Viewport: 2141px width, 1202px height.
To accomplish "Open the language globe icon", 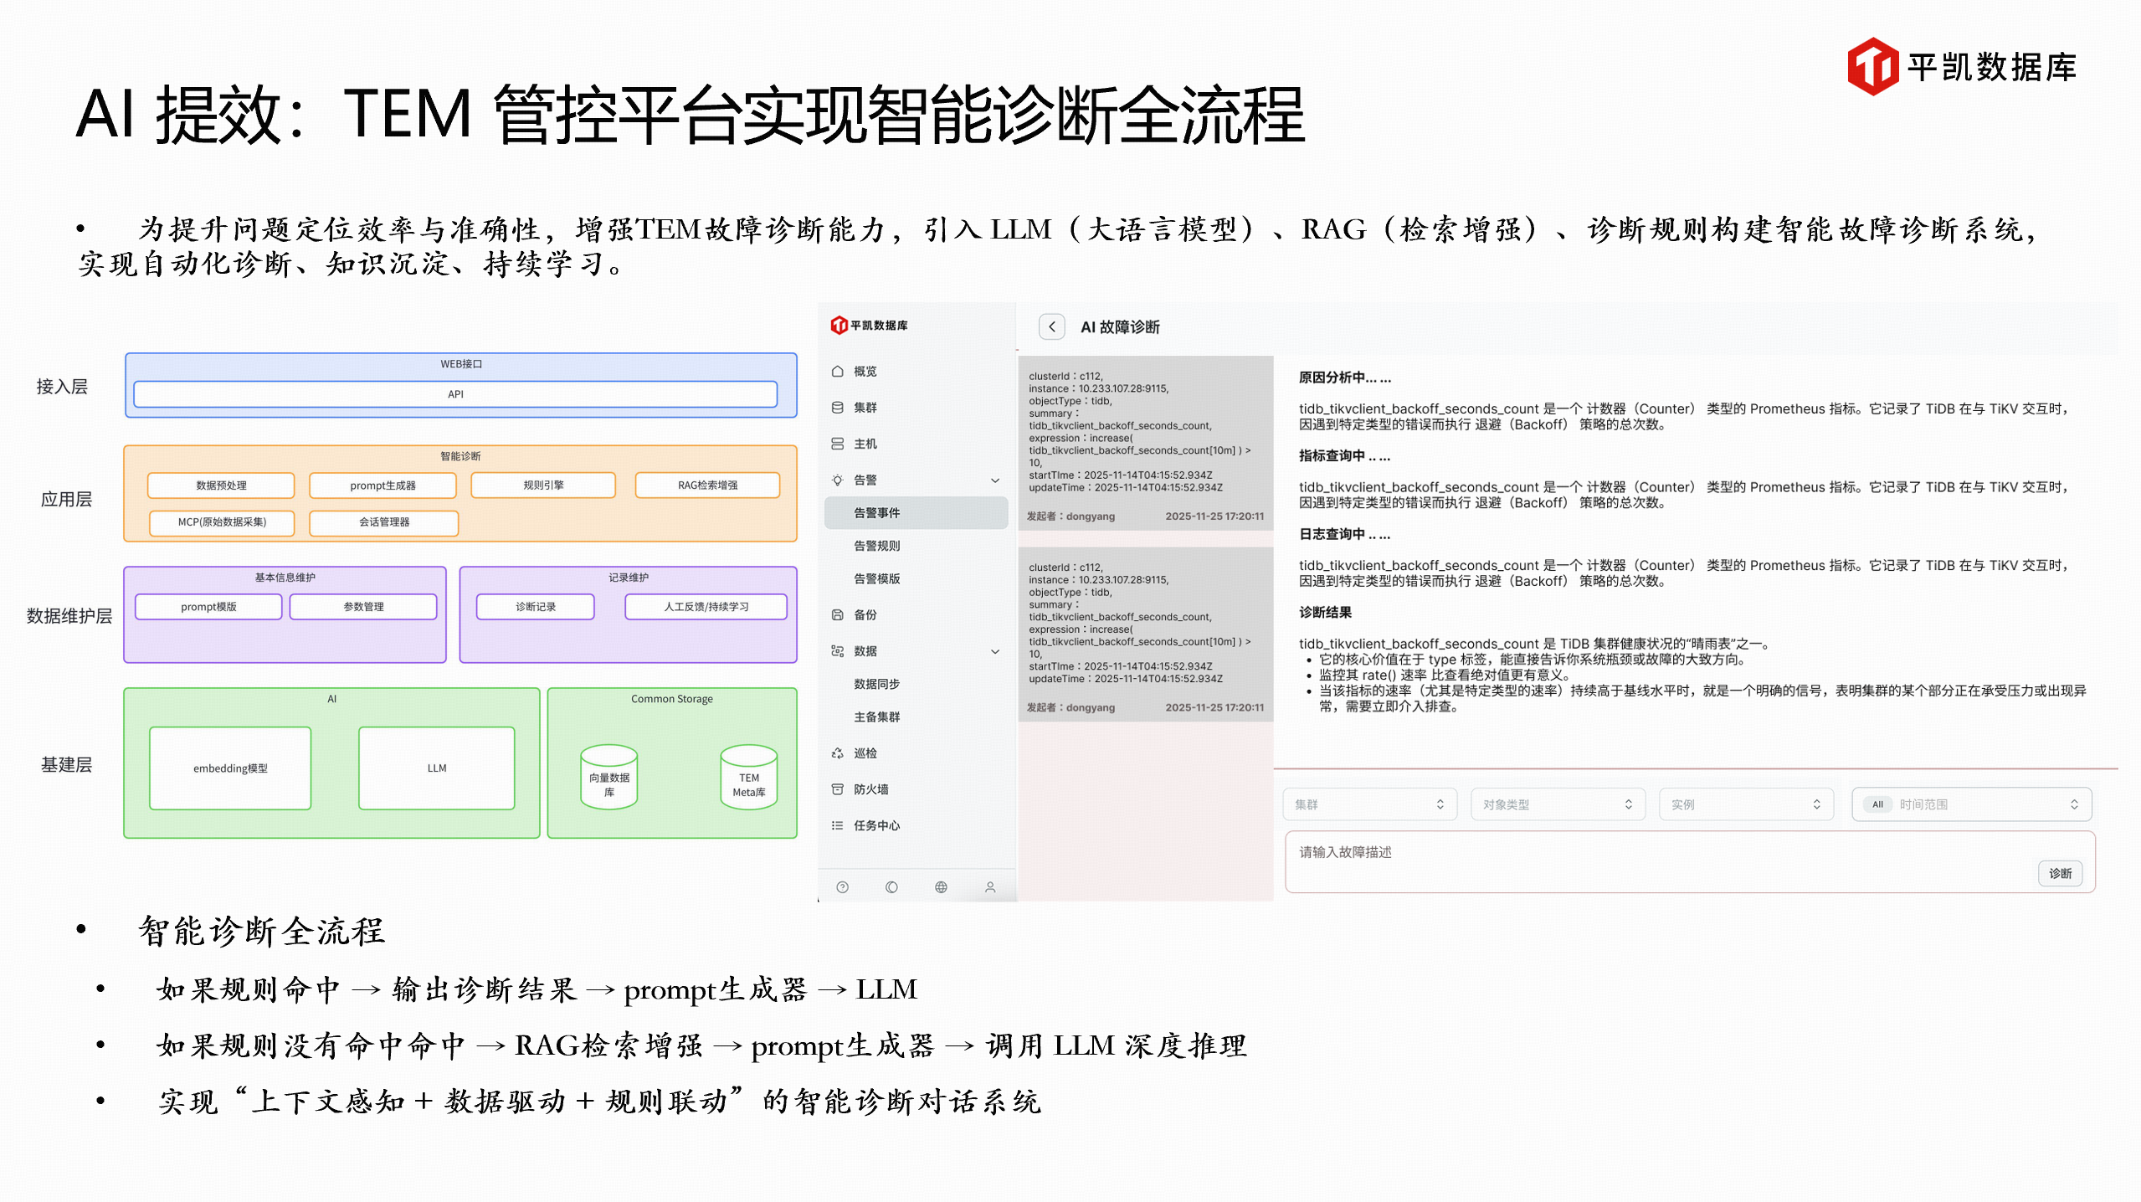I will point(941,886).
